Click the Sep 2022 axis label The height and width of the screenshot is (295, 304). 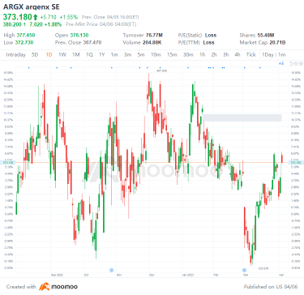pos(57,275)
